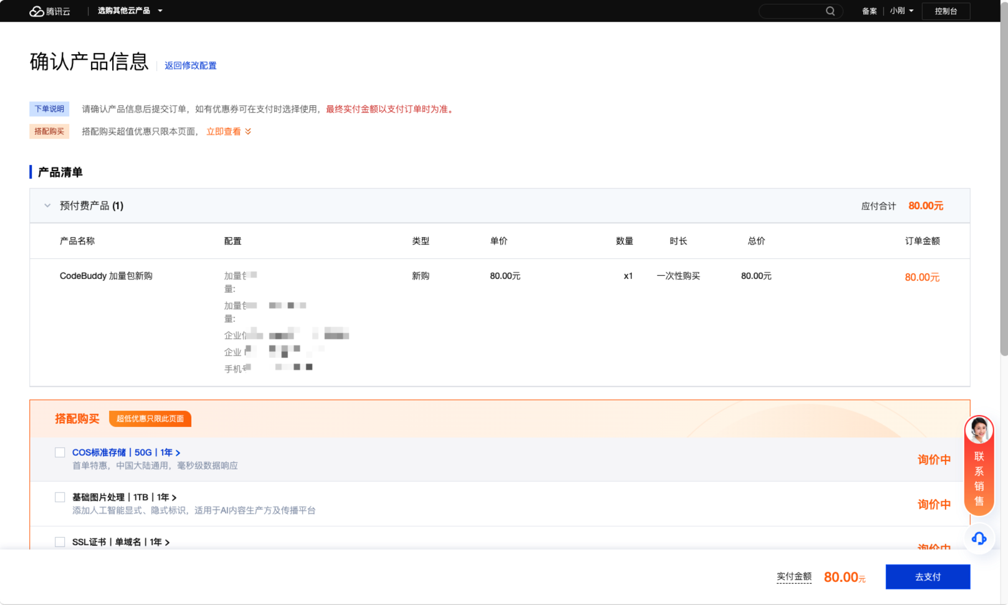Click 询价中 for 基础图片处理

934,505
